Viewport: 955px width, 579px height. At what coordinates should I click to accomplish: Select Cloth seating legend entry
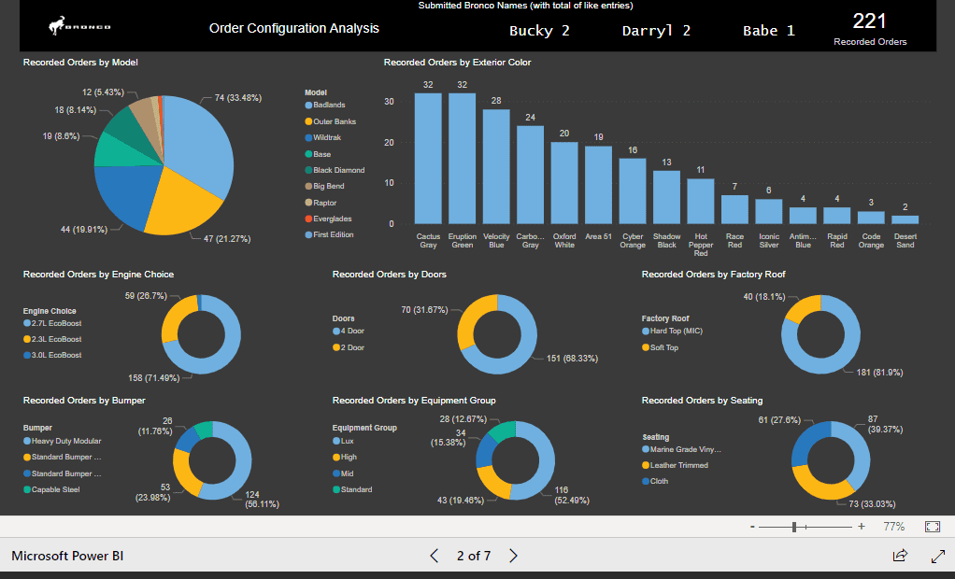pyautogui.click(x=655, y=481)
